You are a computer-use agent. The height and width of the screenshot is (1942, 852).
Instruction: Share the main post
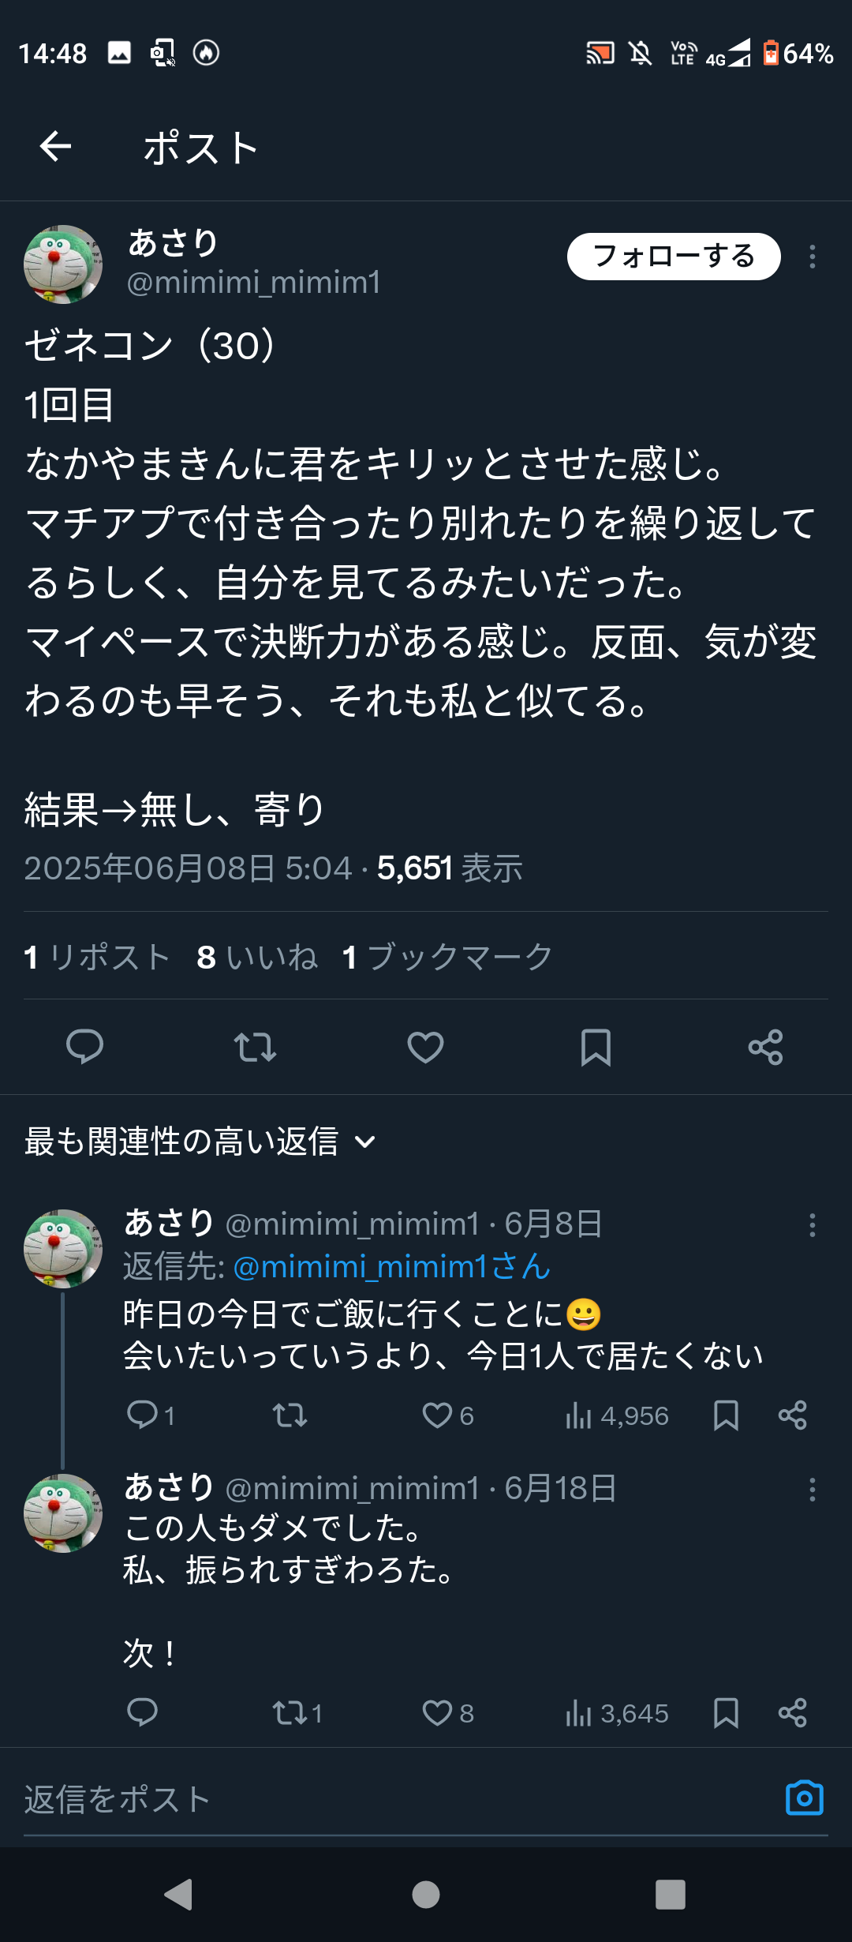(x=765, y=1047)
